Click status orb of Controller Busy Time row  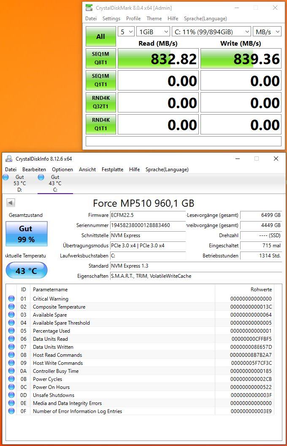[11, 371]
